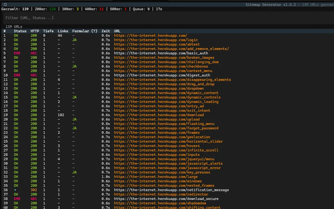Open the /drag_and_drop URL link
334x209 pixels.
coord(164,84)
